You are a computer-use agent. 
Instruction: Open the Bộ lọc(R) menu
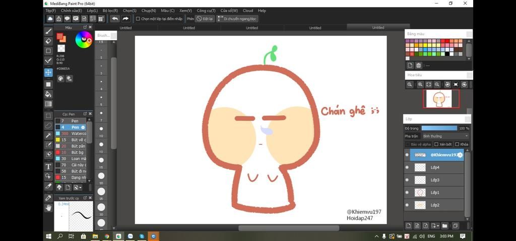pos(110,11)
